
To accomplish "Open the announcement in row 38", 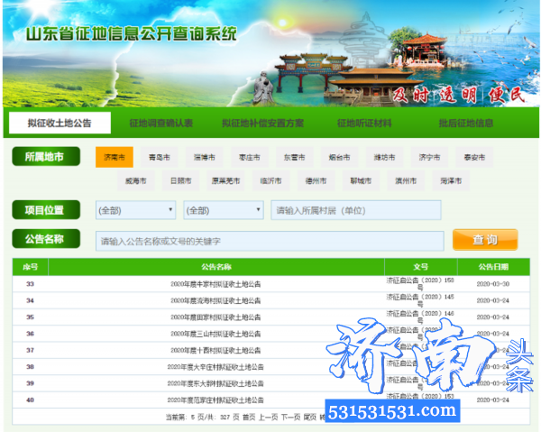I will tap(216, 366).
